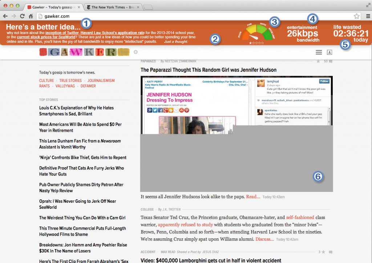Viewport: 372px width, 263px height.
Task: Open the Gawker section list menu icon
Action: click(319, 52)
